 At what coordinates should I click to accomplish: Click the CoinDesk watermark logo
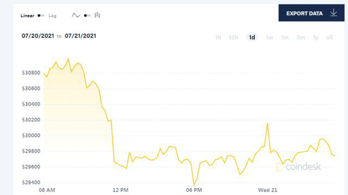click(298, 167)
